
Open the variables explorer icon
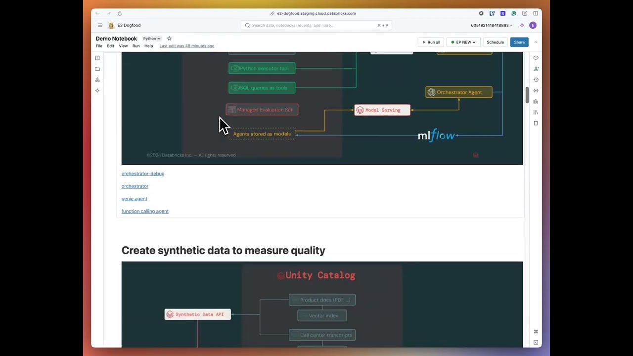[x=536, y=90]
